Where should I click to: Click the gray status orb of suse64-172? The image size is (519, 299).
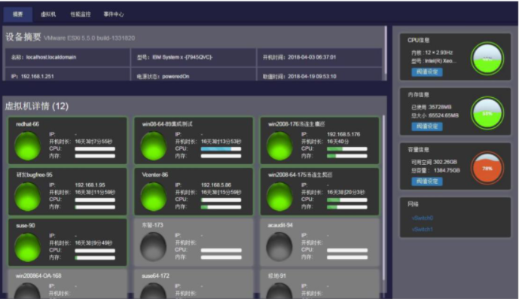coord(153,291)
